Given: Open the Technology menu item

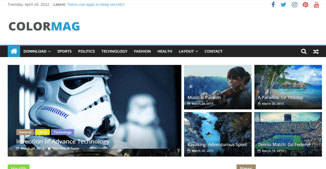Looking at the screenshot, I should point(114,51).
